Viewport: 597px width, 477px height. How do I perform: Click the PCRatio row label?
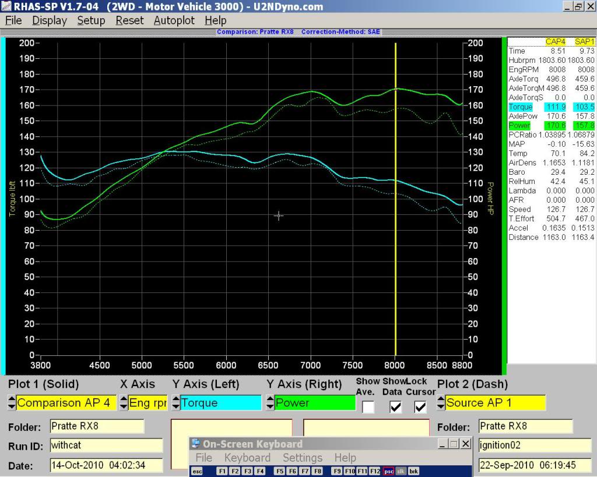click(x=522, y=135)
